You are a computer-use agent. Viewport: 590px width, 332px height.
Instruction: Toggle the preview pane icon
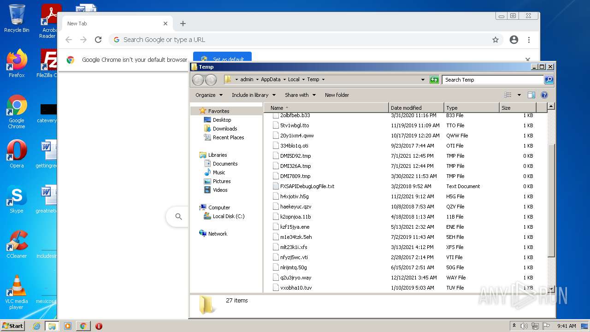point(531,95)
